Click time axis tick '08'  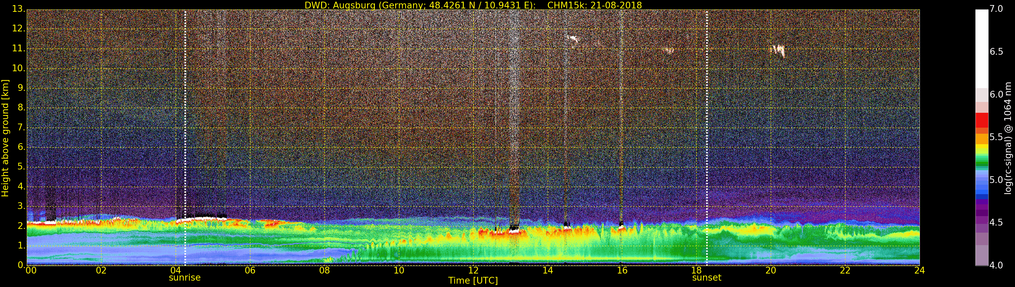pyautogui.click(x=325, y=270)
